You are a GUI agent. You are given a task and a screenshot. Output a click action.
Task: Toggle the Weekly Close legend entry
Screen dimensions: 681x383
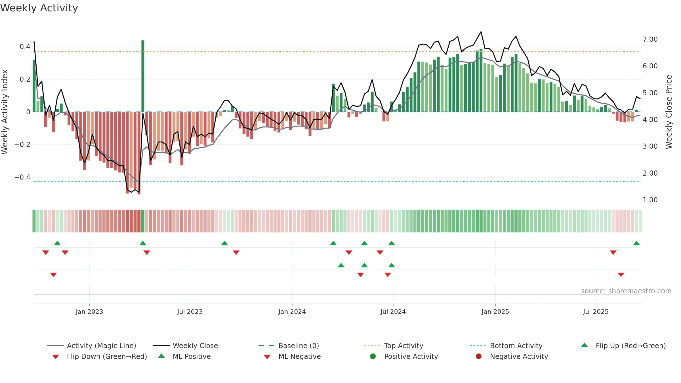[185, 346]
